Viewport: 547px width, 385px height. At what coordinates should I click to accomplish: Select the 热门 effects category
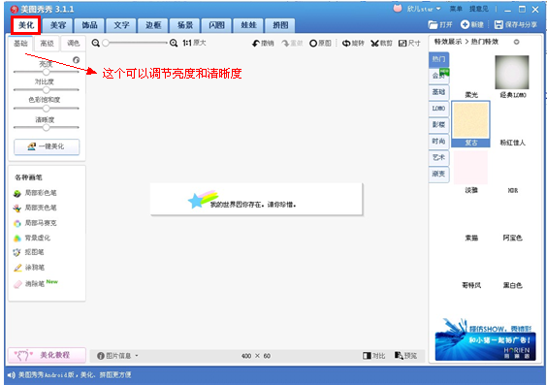(438, 59)
